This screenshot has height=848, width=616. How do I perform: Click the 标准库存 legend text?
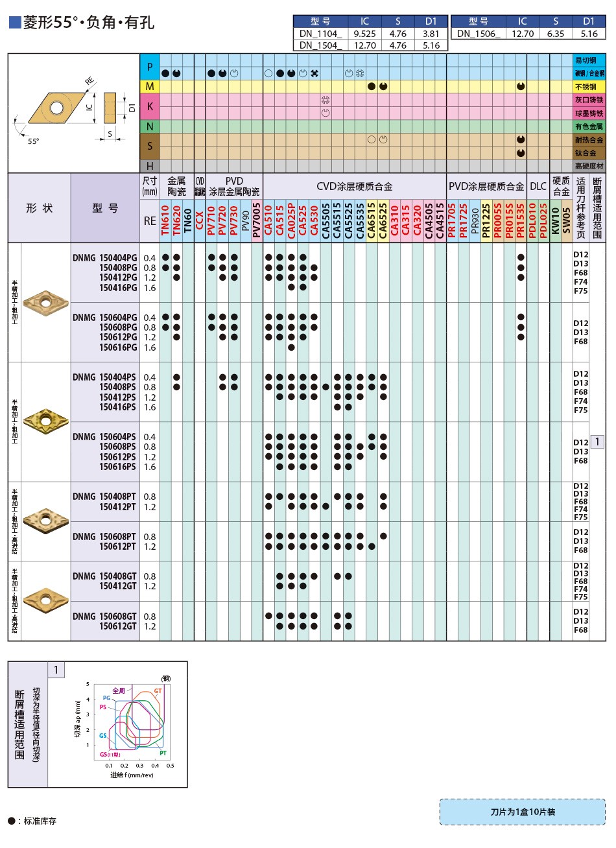[40, 821]
